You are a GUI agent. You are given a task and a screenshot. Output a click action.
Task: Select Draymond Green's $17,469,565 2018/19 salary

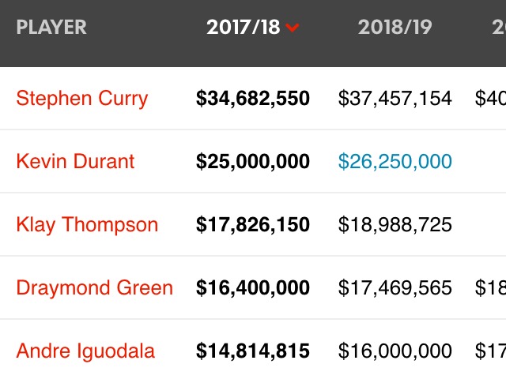point(395,287)
